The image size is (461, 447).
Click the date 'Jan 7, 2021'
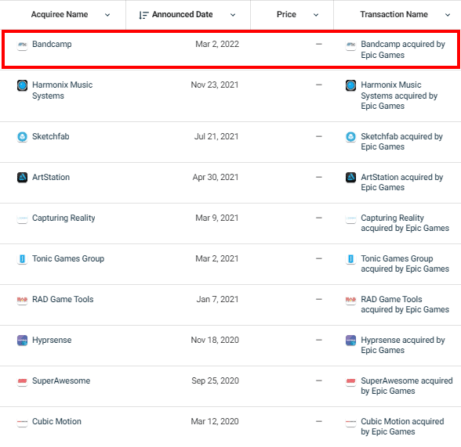pyautogui.click(x=218, y=299)
